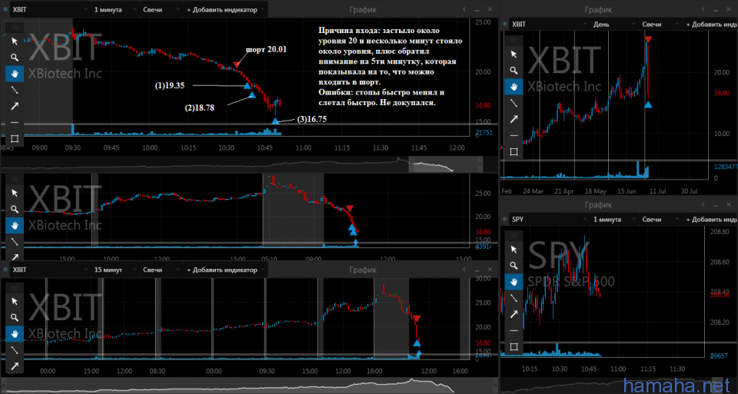738x394 pixels.
Task: Activate hand pan tool in XBIT daily chart
Action: pyautogui.click(x=514, y=87)
